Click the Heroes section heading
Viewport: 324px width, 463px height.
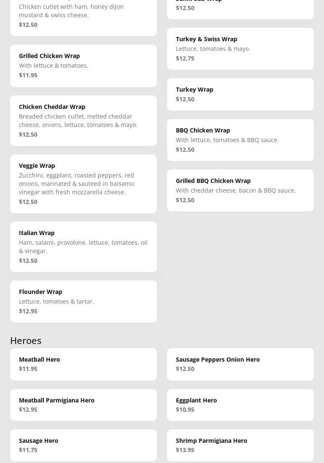point(26,340)
